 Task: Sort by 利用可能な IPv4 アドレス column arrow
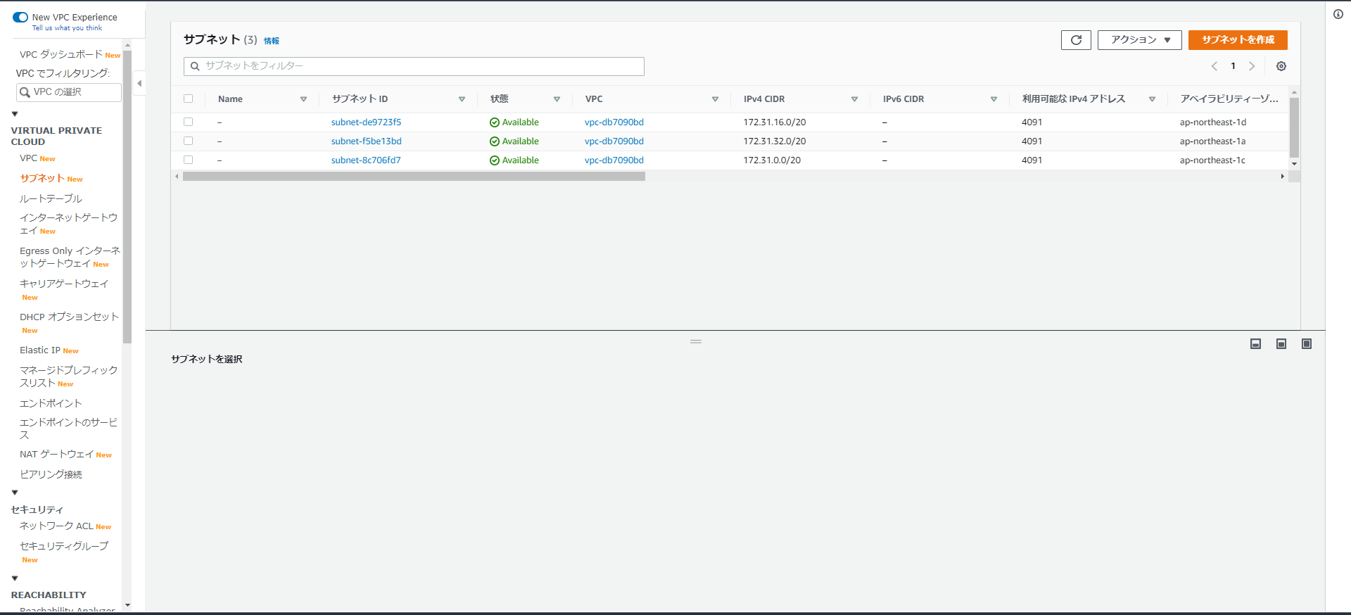point(1152,99)
